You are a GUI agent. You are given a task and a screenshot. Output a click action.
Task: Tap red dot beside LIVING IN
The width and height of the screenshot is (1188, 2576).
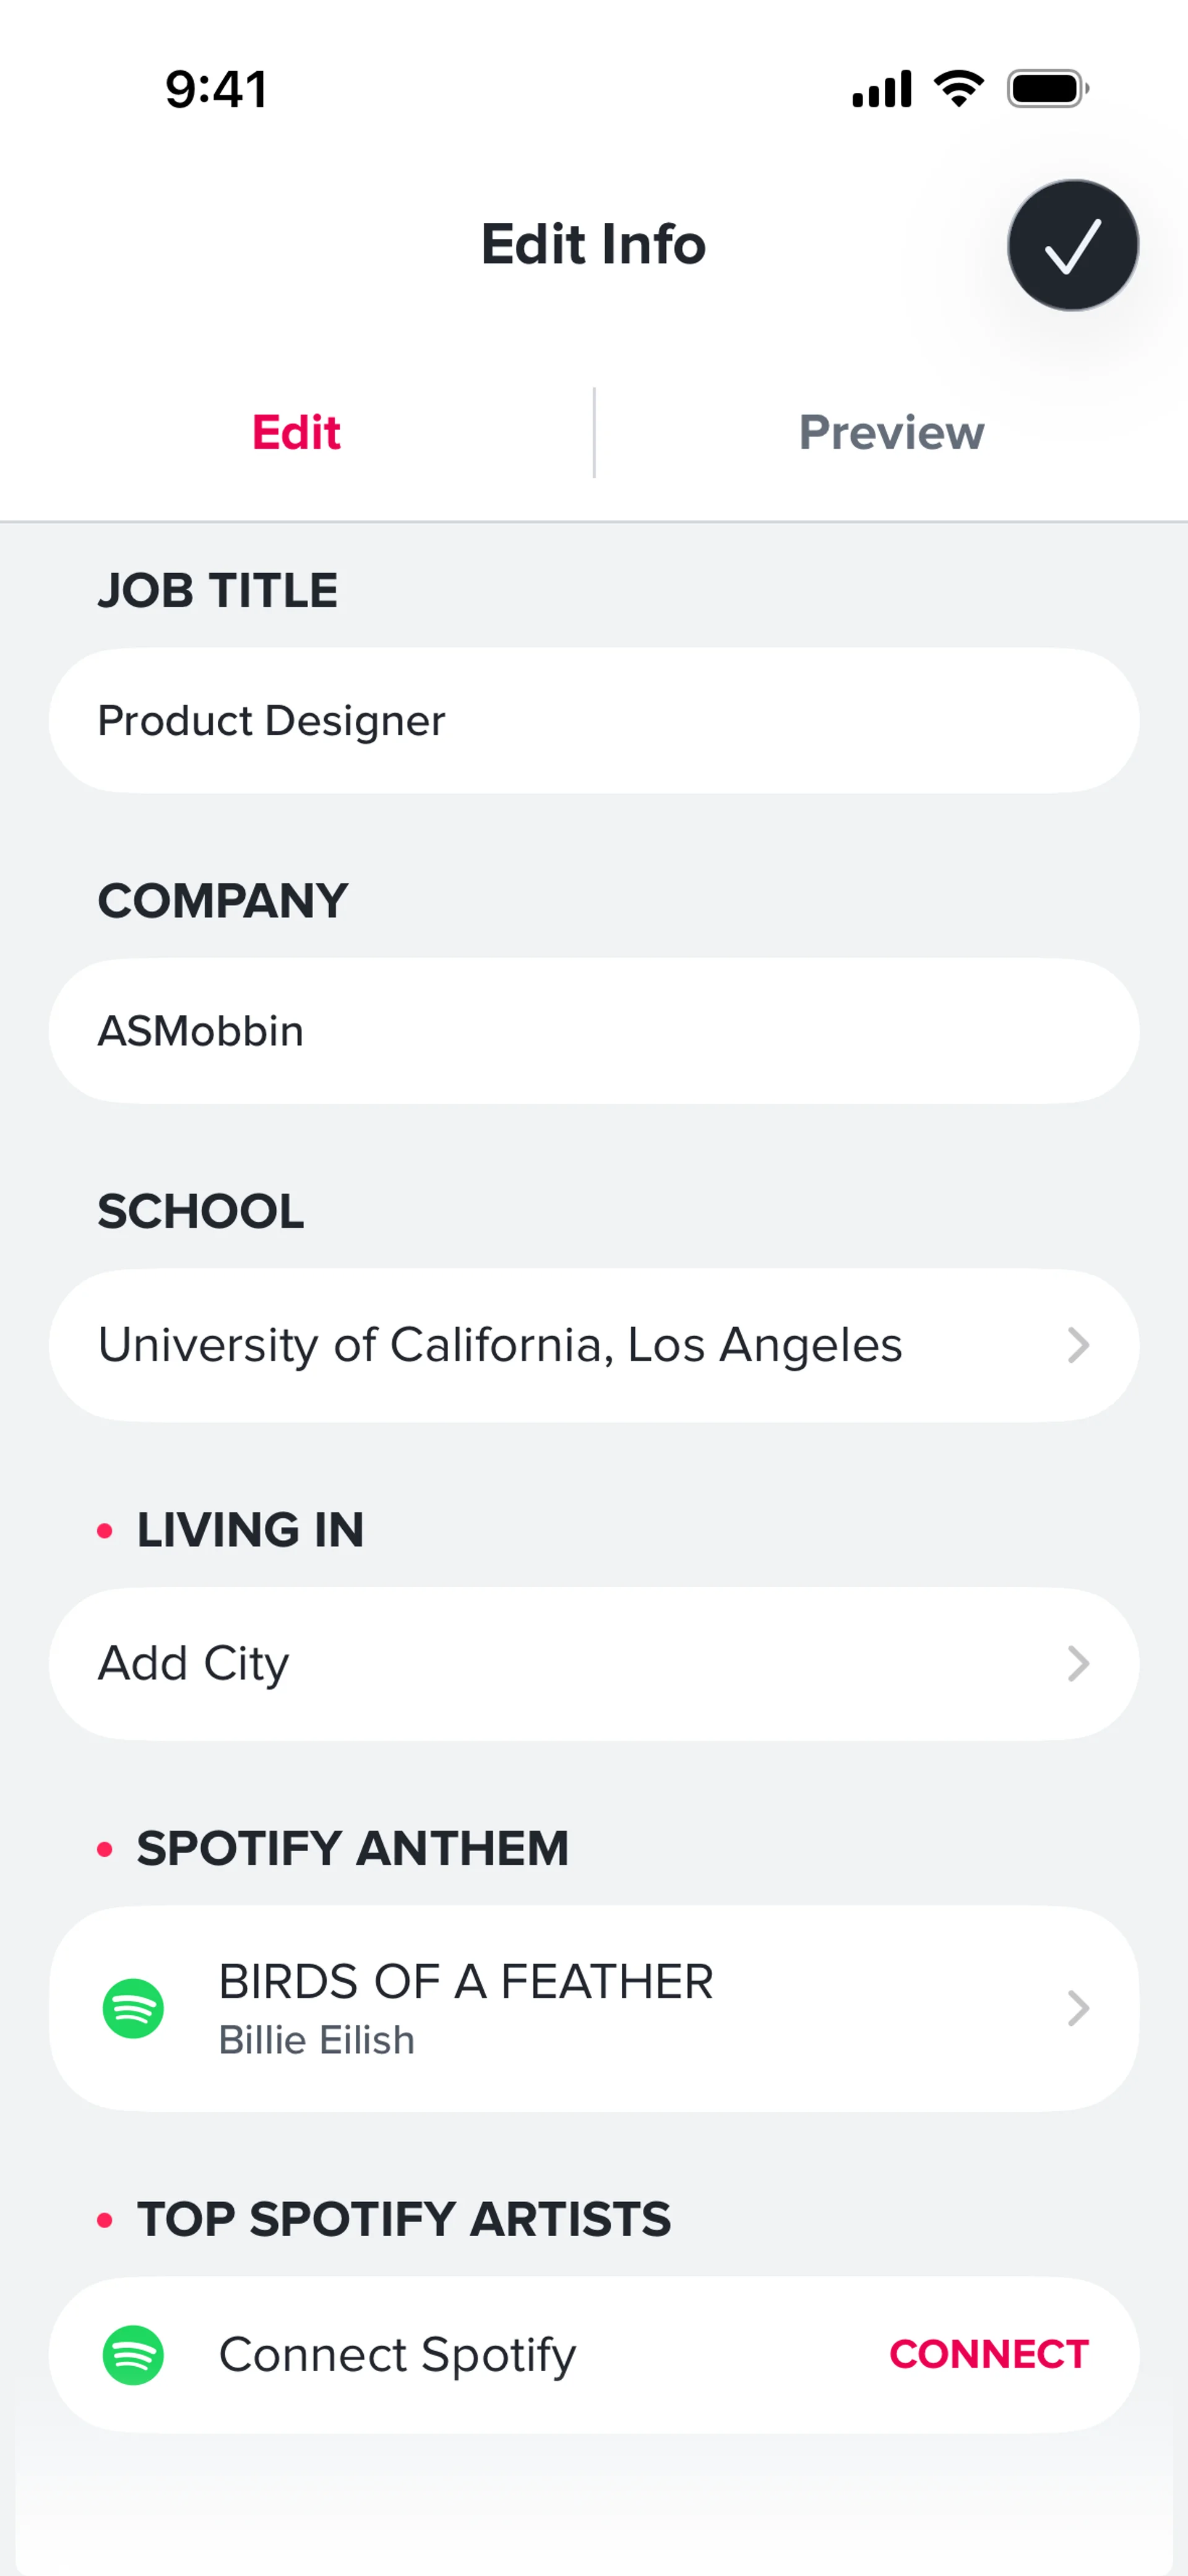[105, 1531]
